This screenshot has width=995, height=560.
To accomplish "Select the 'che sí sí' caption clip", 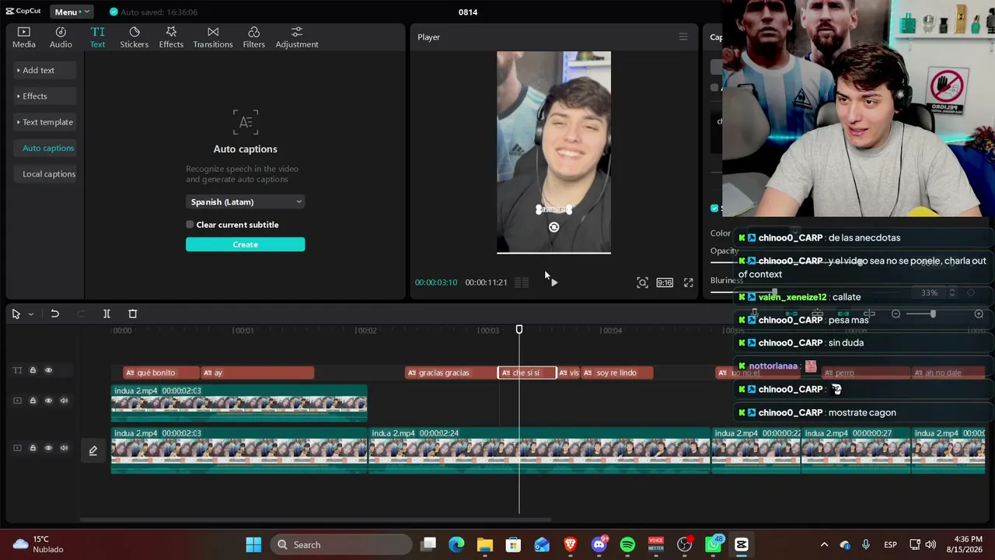I will click(527, 373).
